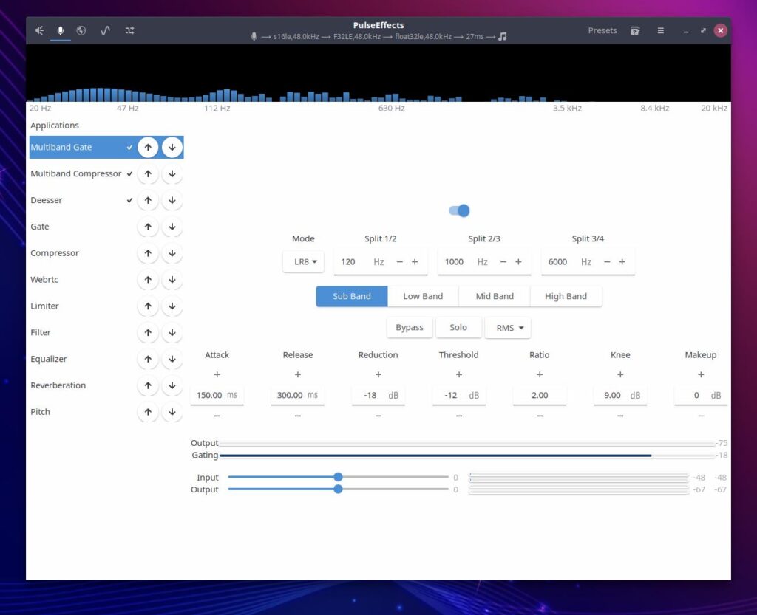Click the help question-mark icon in header
This screenshot has height=615, width=757.
635,31
